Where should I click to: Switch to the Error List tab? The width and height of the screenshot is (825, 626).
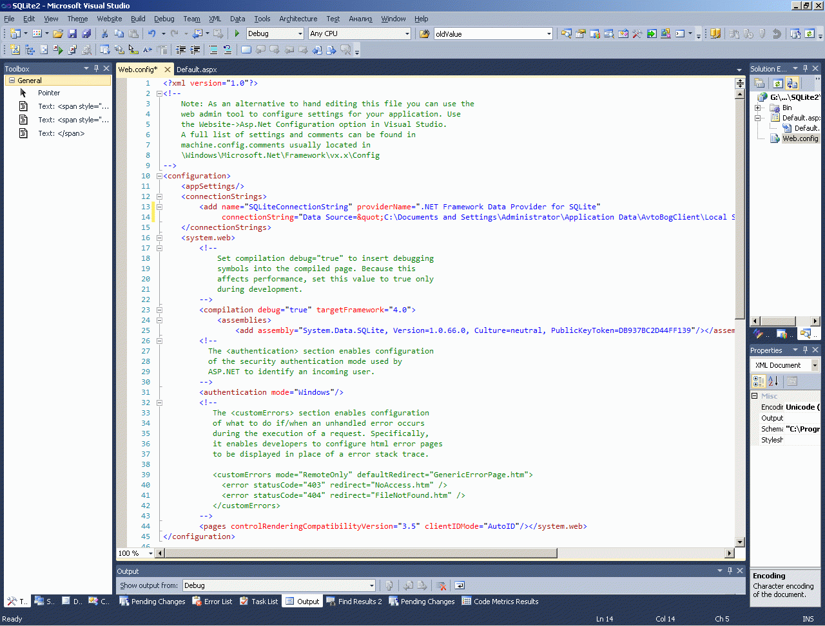[212, 602]
